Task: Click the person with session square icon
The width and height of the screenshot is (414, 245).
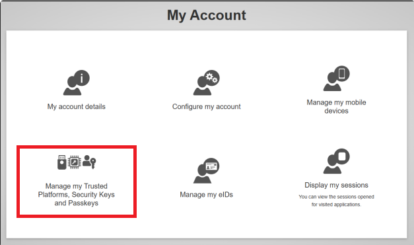Action: [336, 161]
